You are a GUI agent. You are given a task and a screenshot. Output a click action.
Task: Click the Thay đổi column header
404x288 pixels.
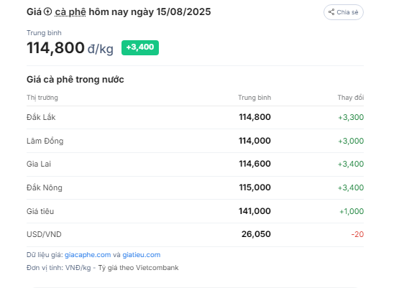click(x=351, y=98)
